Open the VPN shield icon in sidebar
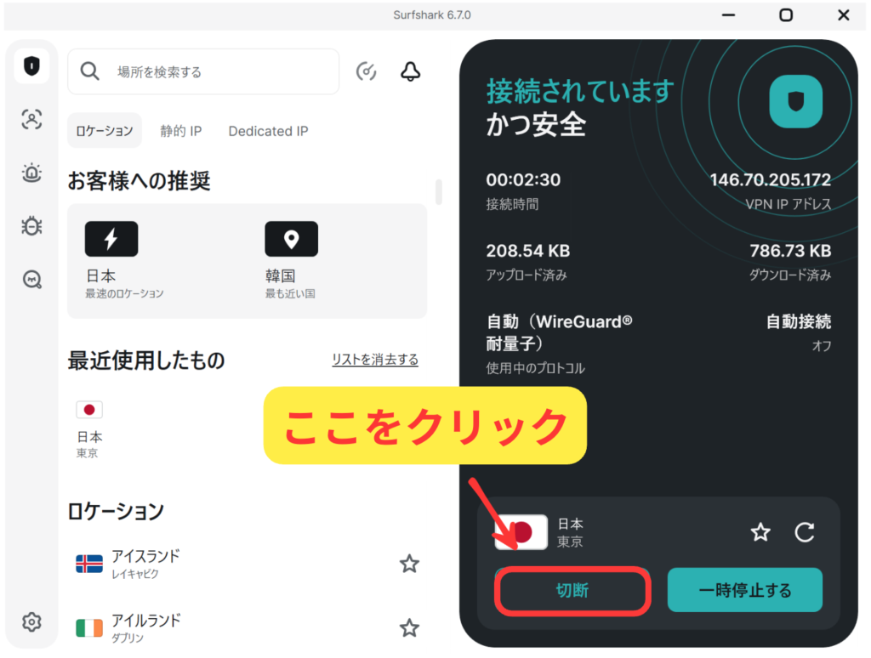871x658 pixels. 31,66
